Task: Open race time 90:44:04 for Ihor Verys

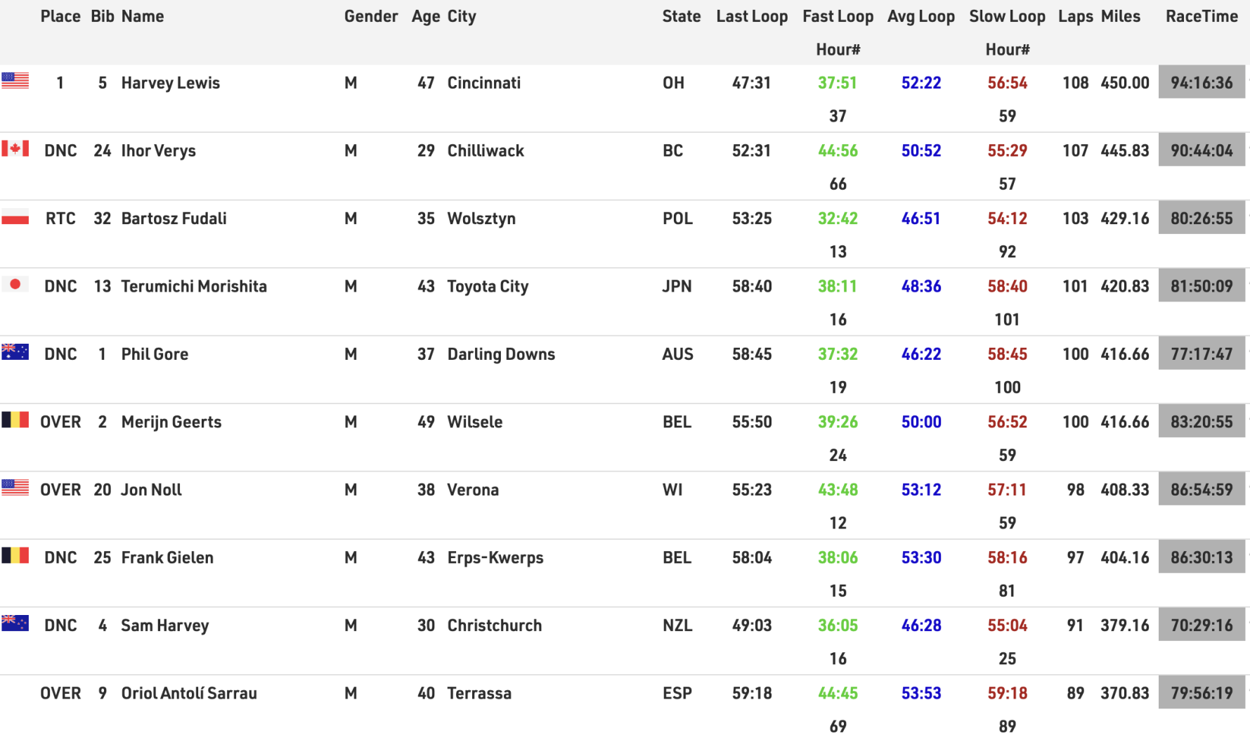Action: coord(1202,150)
